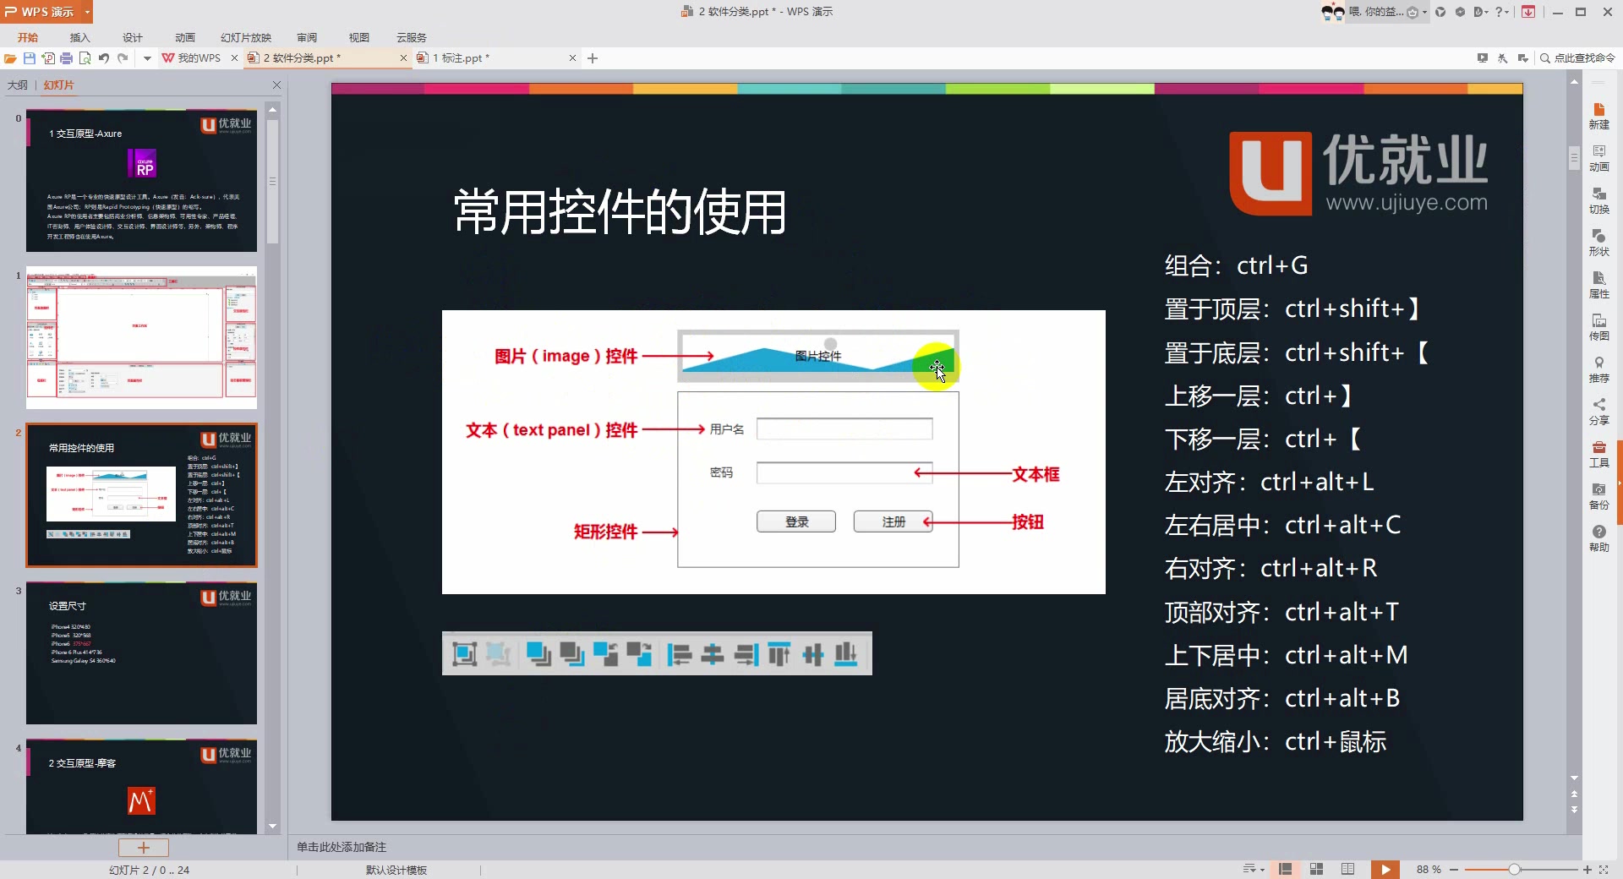This screenshot has width=1623, height=879.
Task: Select slide 3 thumbnail in left panel
Action: pos(141,652)
